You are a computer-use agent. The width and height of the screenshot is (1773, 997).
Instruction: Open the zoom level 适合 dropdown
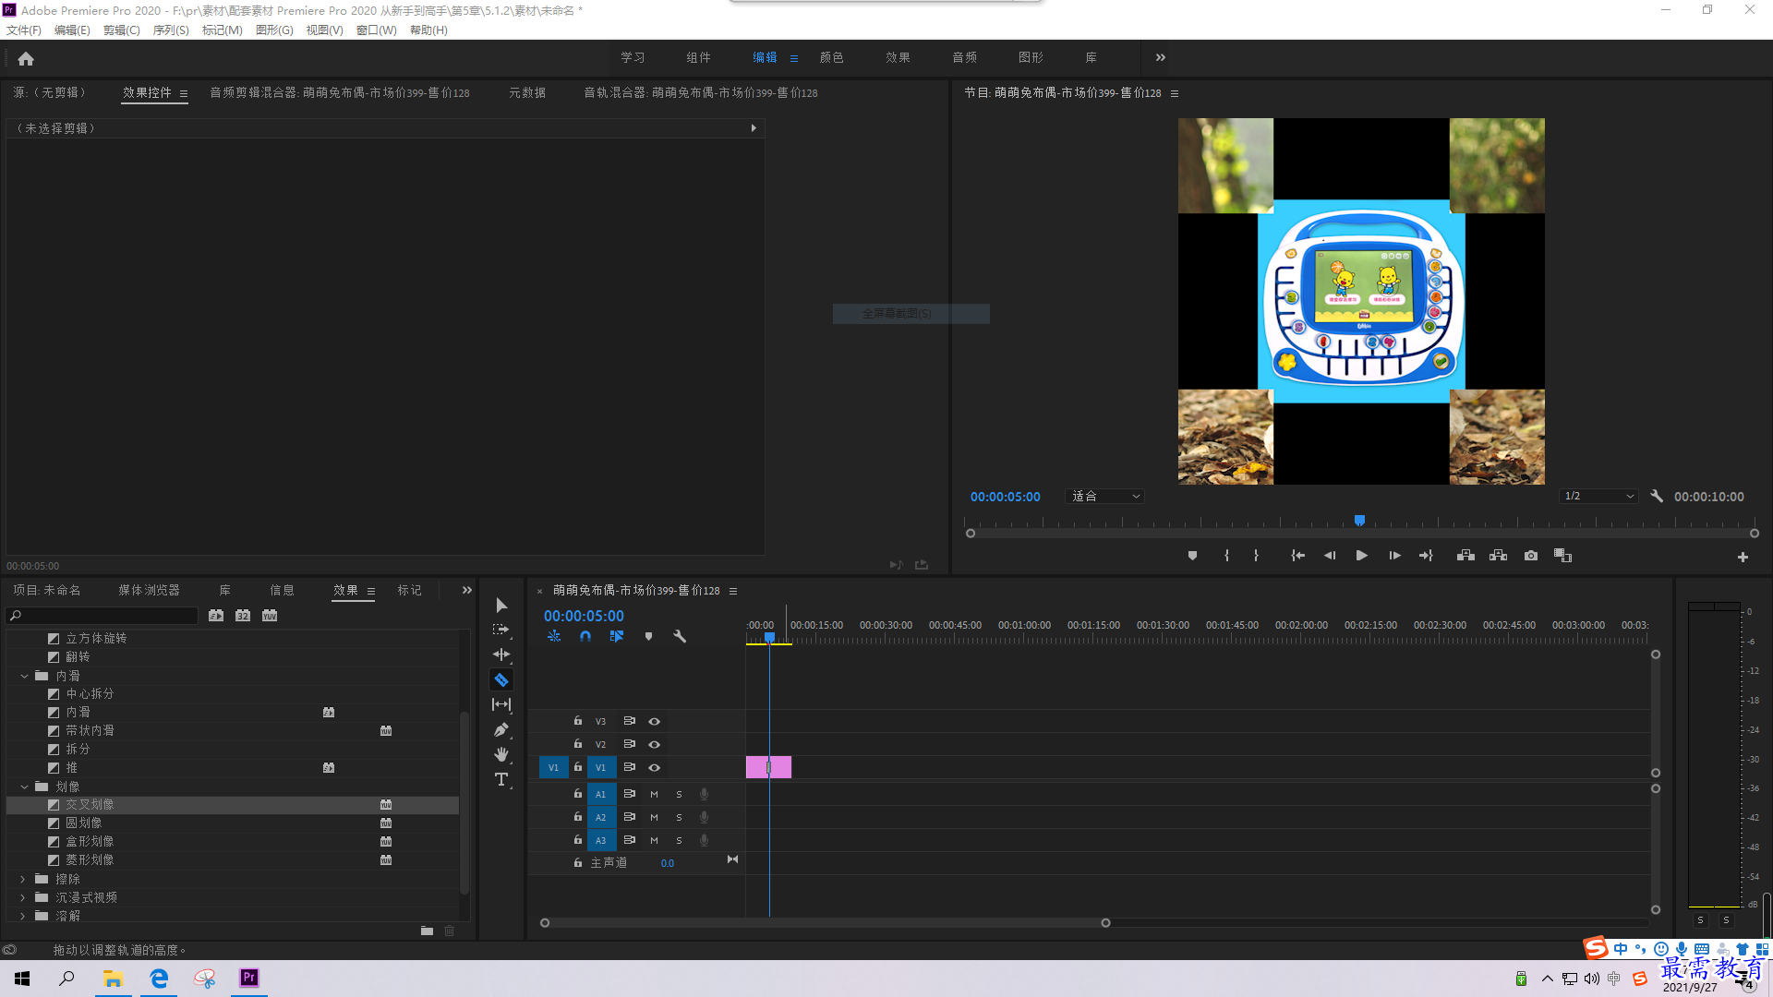1105,496
